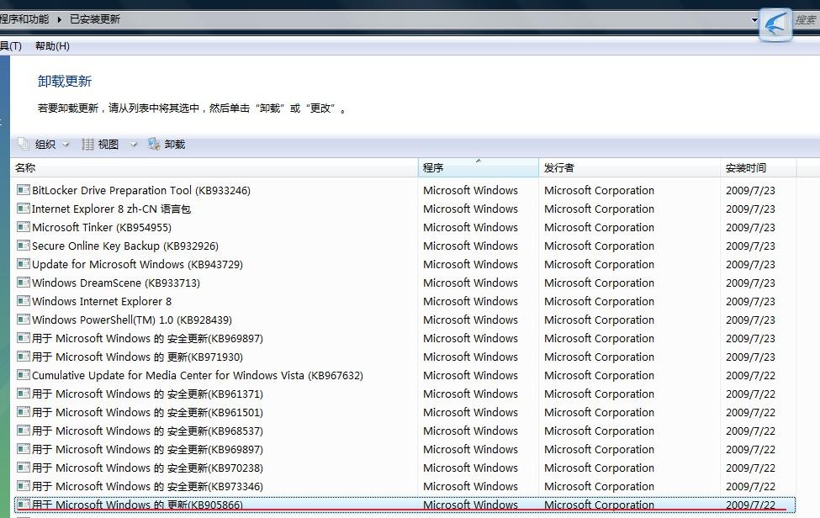
Task: Click the icon of 安全更新(KB961501)
Action: click(23, 412)
